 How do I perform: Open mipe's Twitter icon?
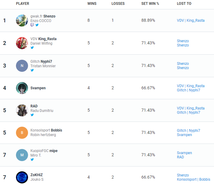click(x=32, y=160)
